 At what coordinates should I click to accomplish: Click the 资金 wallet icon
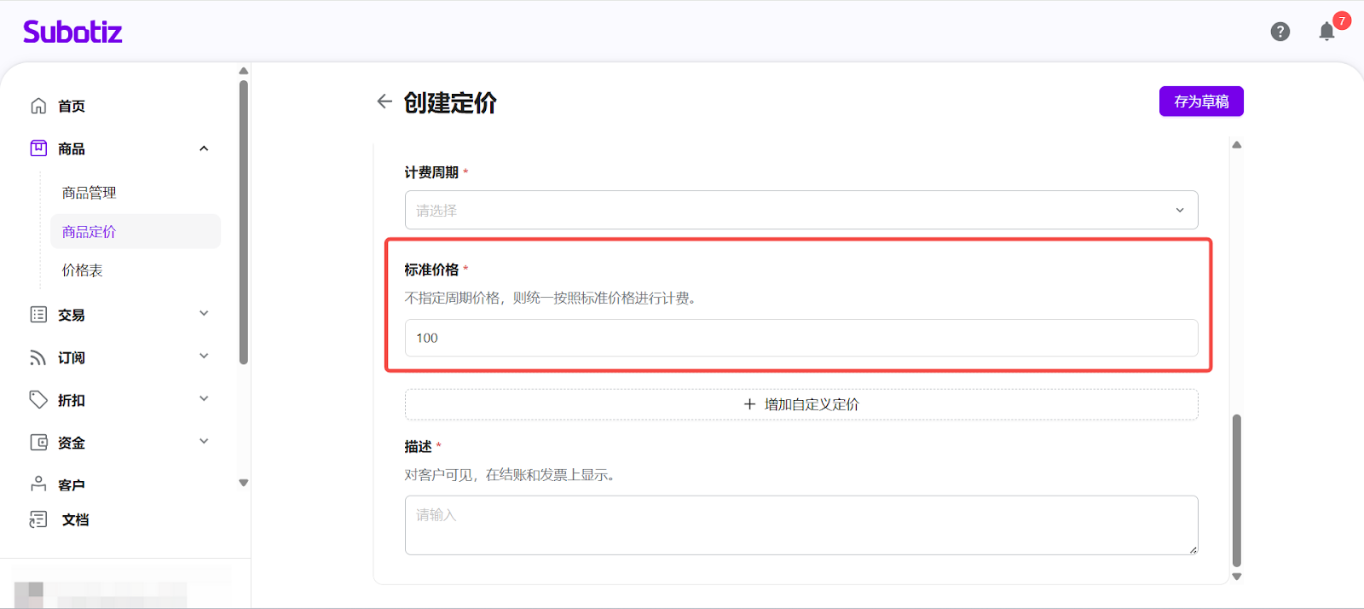coord(38,442)
